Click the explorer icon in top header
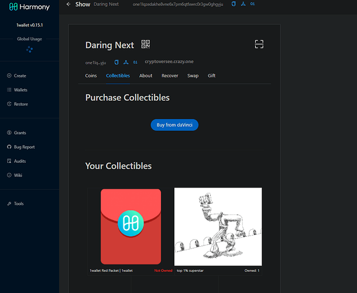 [243, 4]
